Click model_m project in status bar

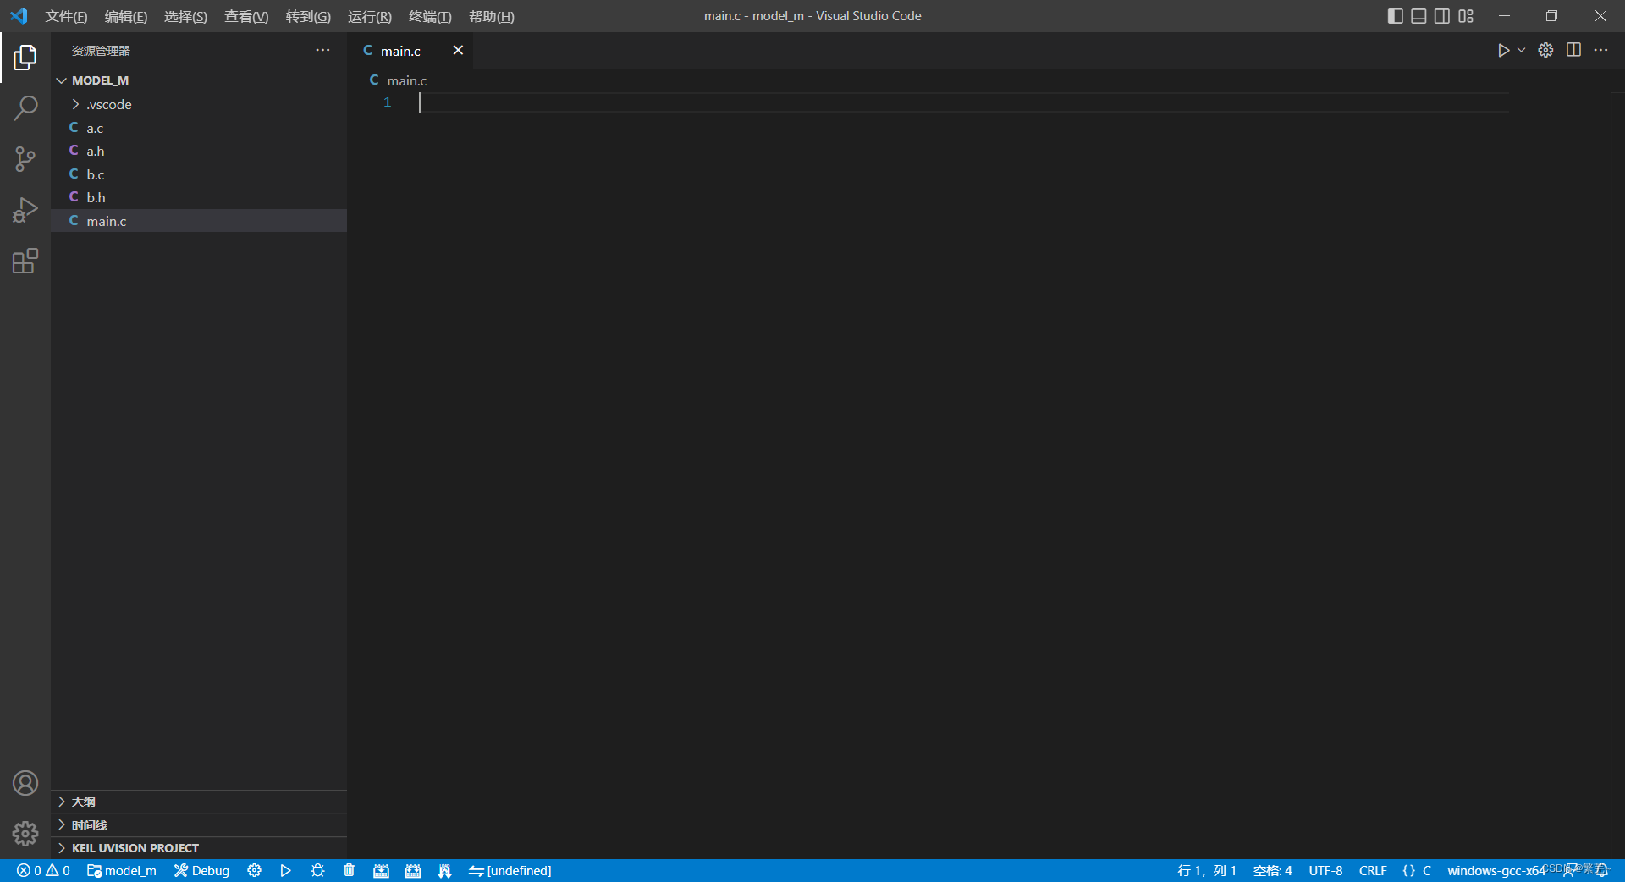[122, 871]
